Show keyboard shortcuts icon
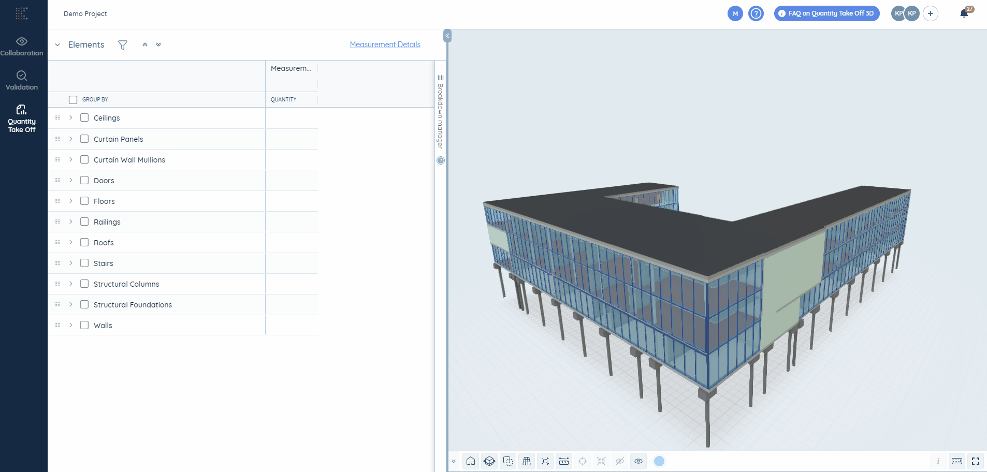Screen dimensions: 987x472 957,461
